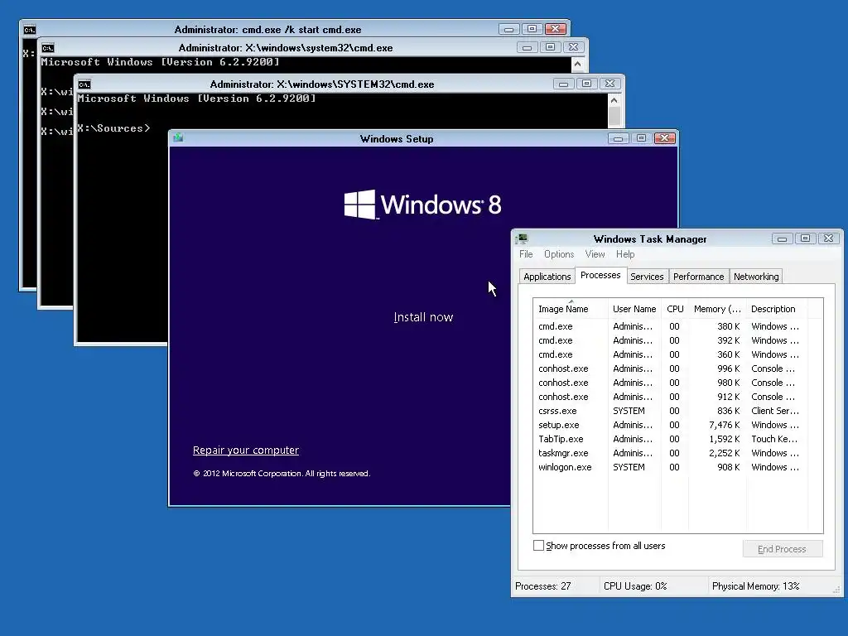Close the Windows Task Manager window

point(828,238)
